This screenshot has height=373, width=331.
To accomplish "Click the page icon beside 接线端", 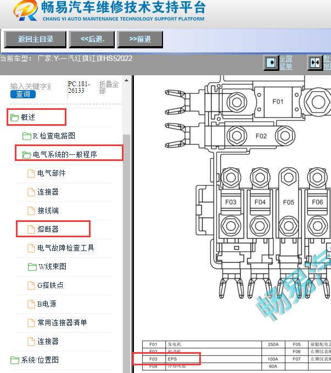I will (x=31, y=211).
